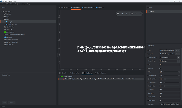Click the Diff button
Image resolution: width=182 pixels, height=108 pixels.
point(4,102)
